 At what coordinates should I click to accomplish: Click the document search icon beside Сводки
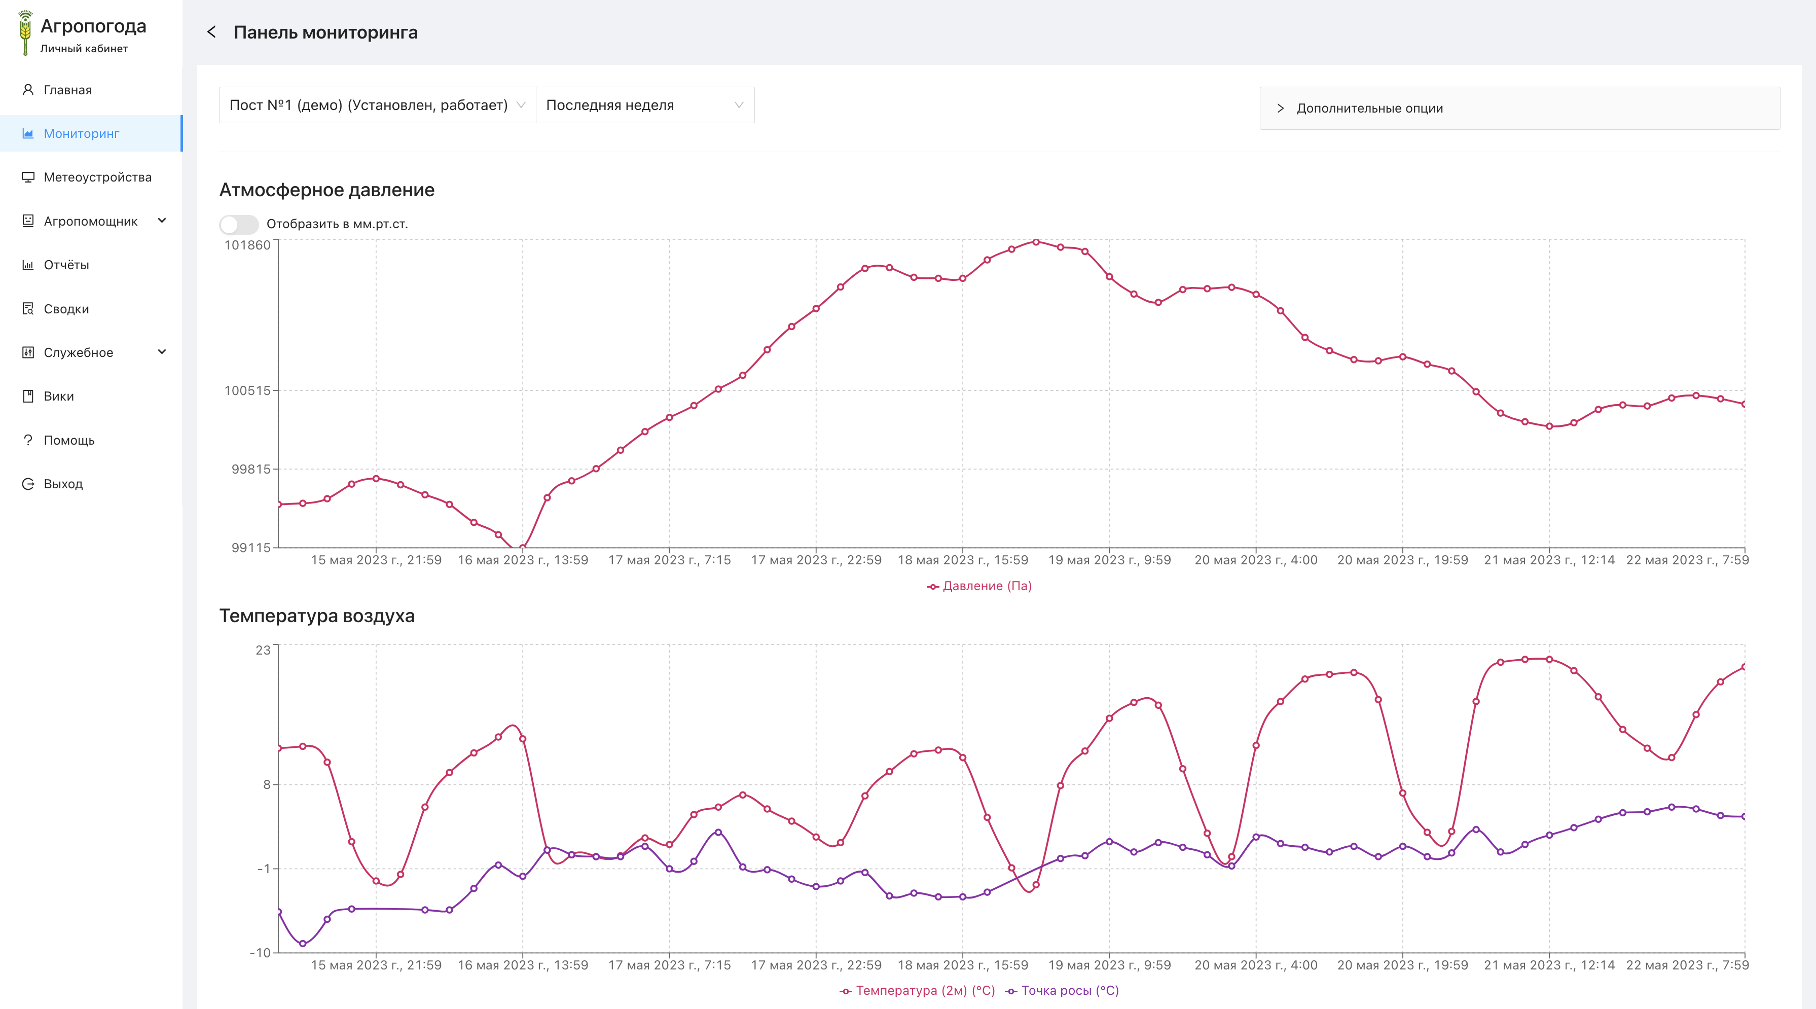pos(28,309)
